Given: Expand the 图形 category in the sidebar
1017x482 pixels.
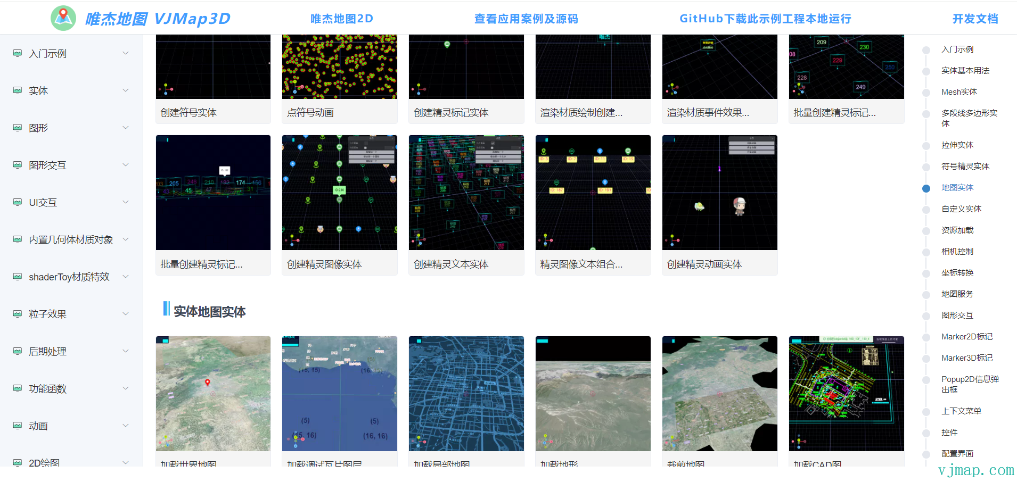Looking at the screenshot, I should coord(126,128).
